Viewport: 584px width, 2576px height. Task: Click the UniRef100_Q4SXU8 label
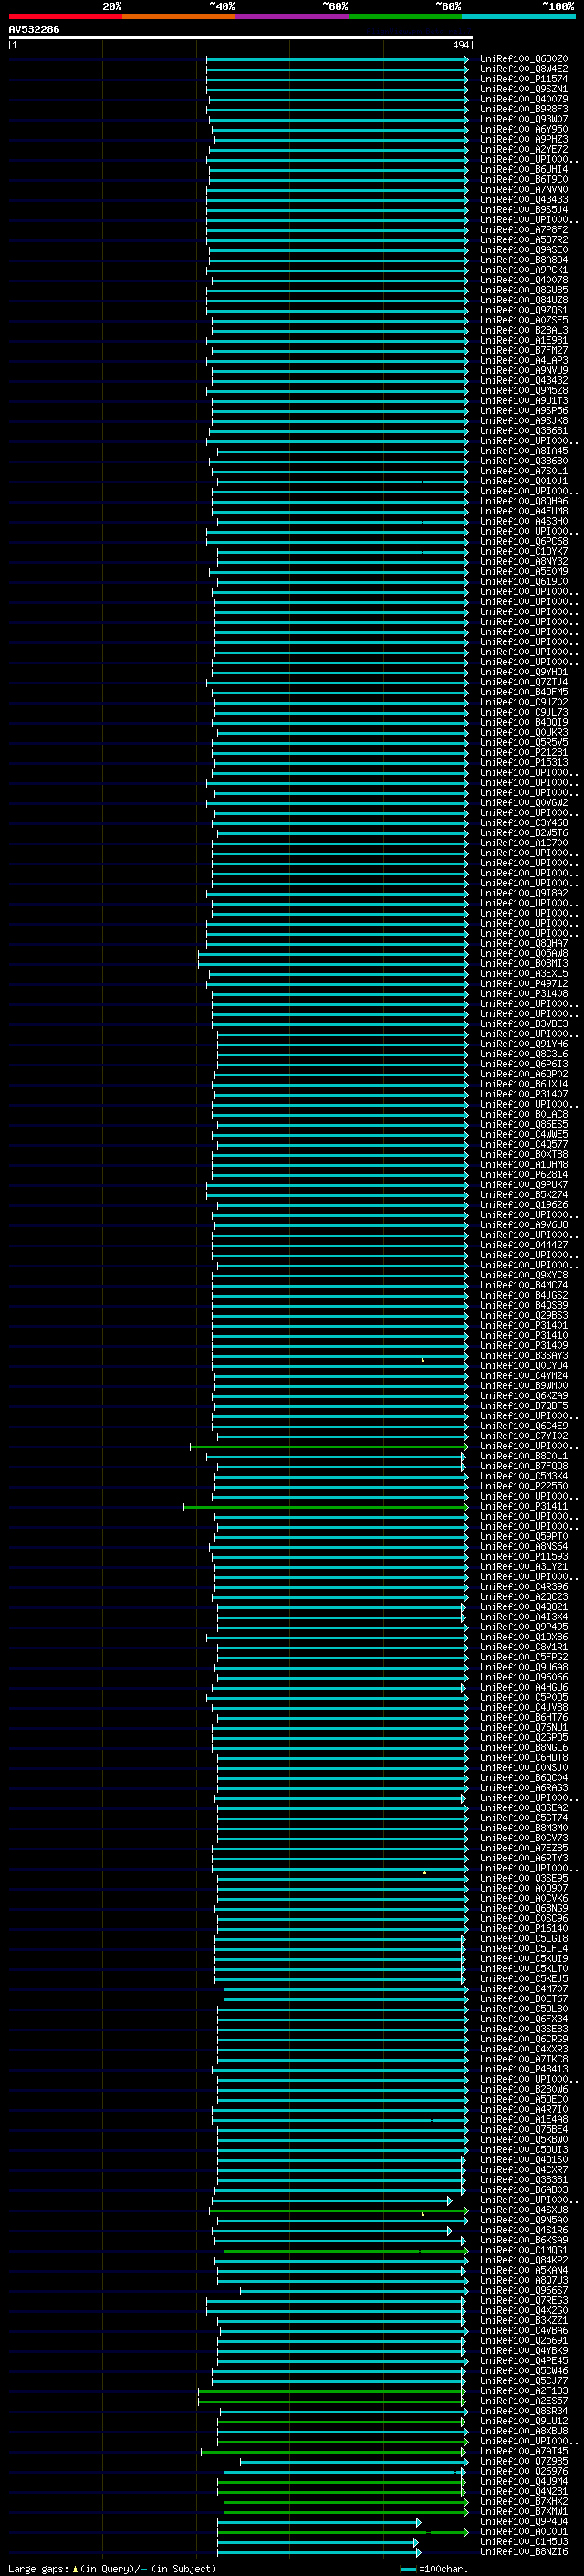(x=523, y=2209)
